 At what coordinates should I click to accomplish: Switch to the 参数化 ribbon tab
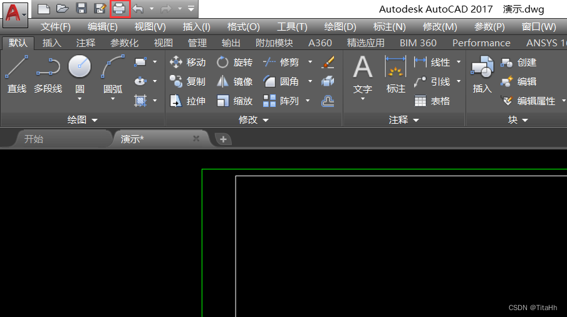pos(125,43)
